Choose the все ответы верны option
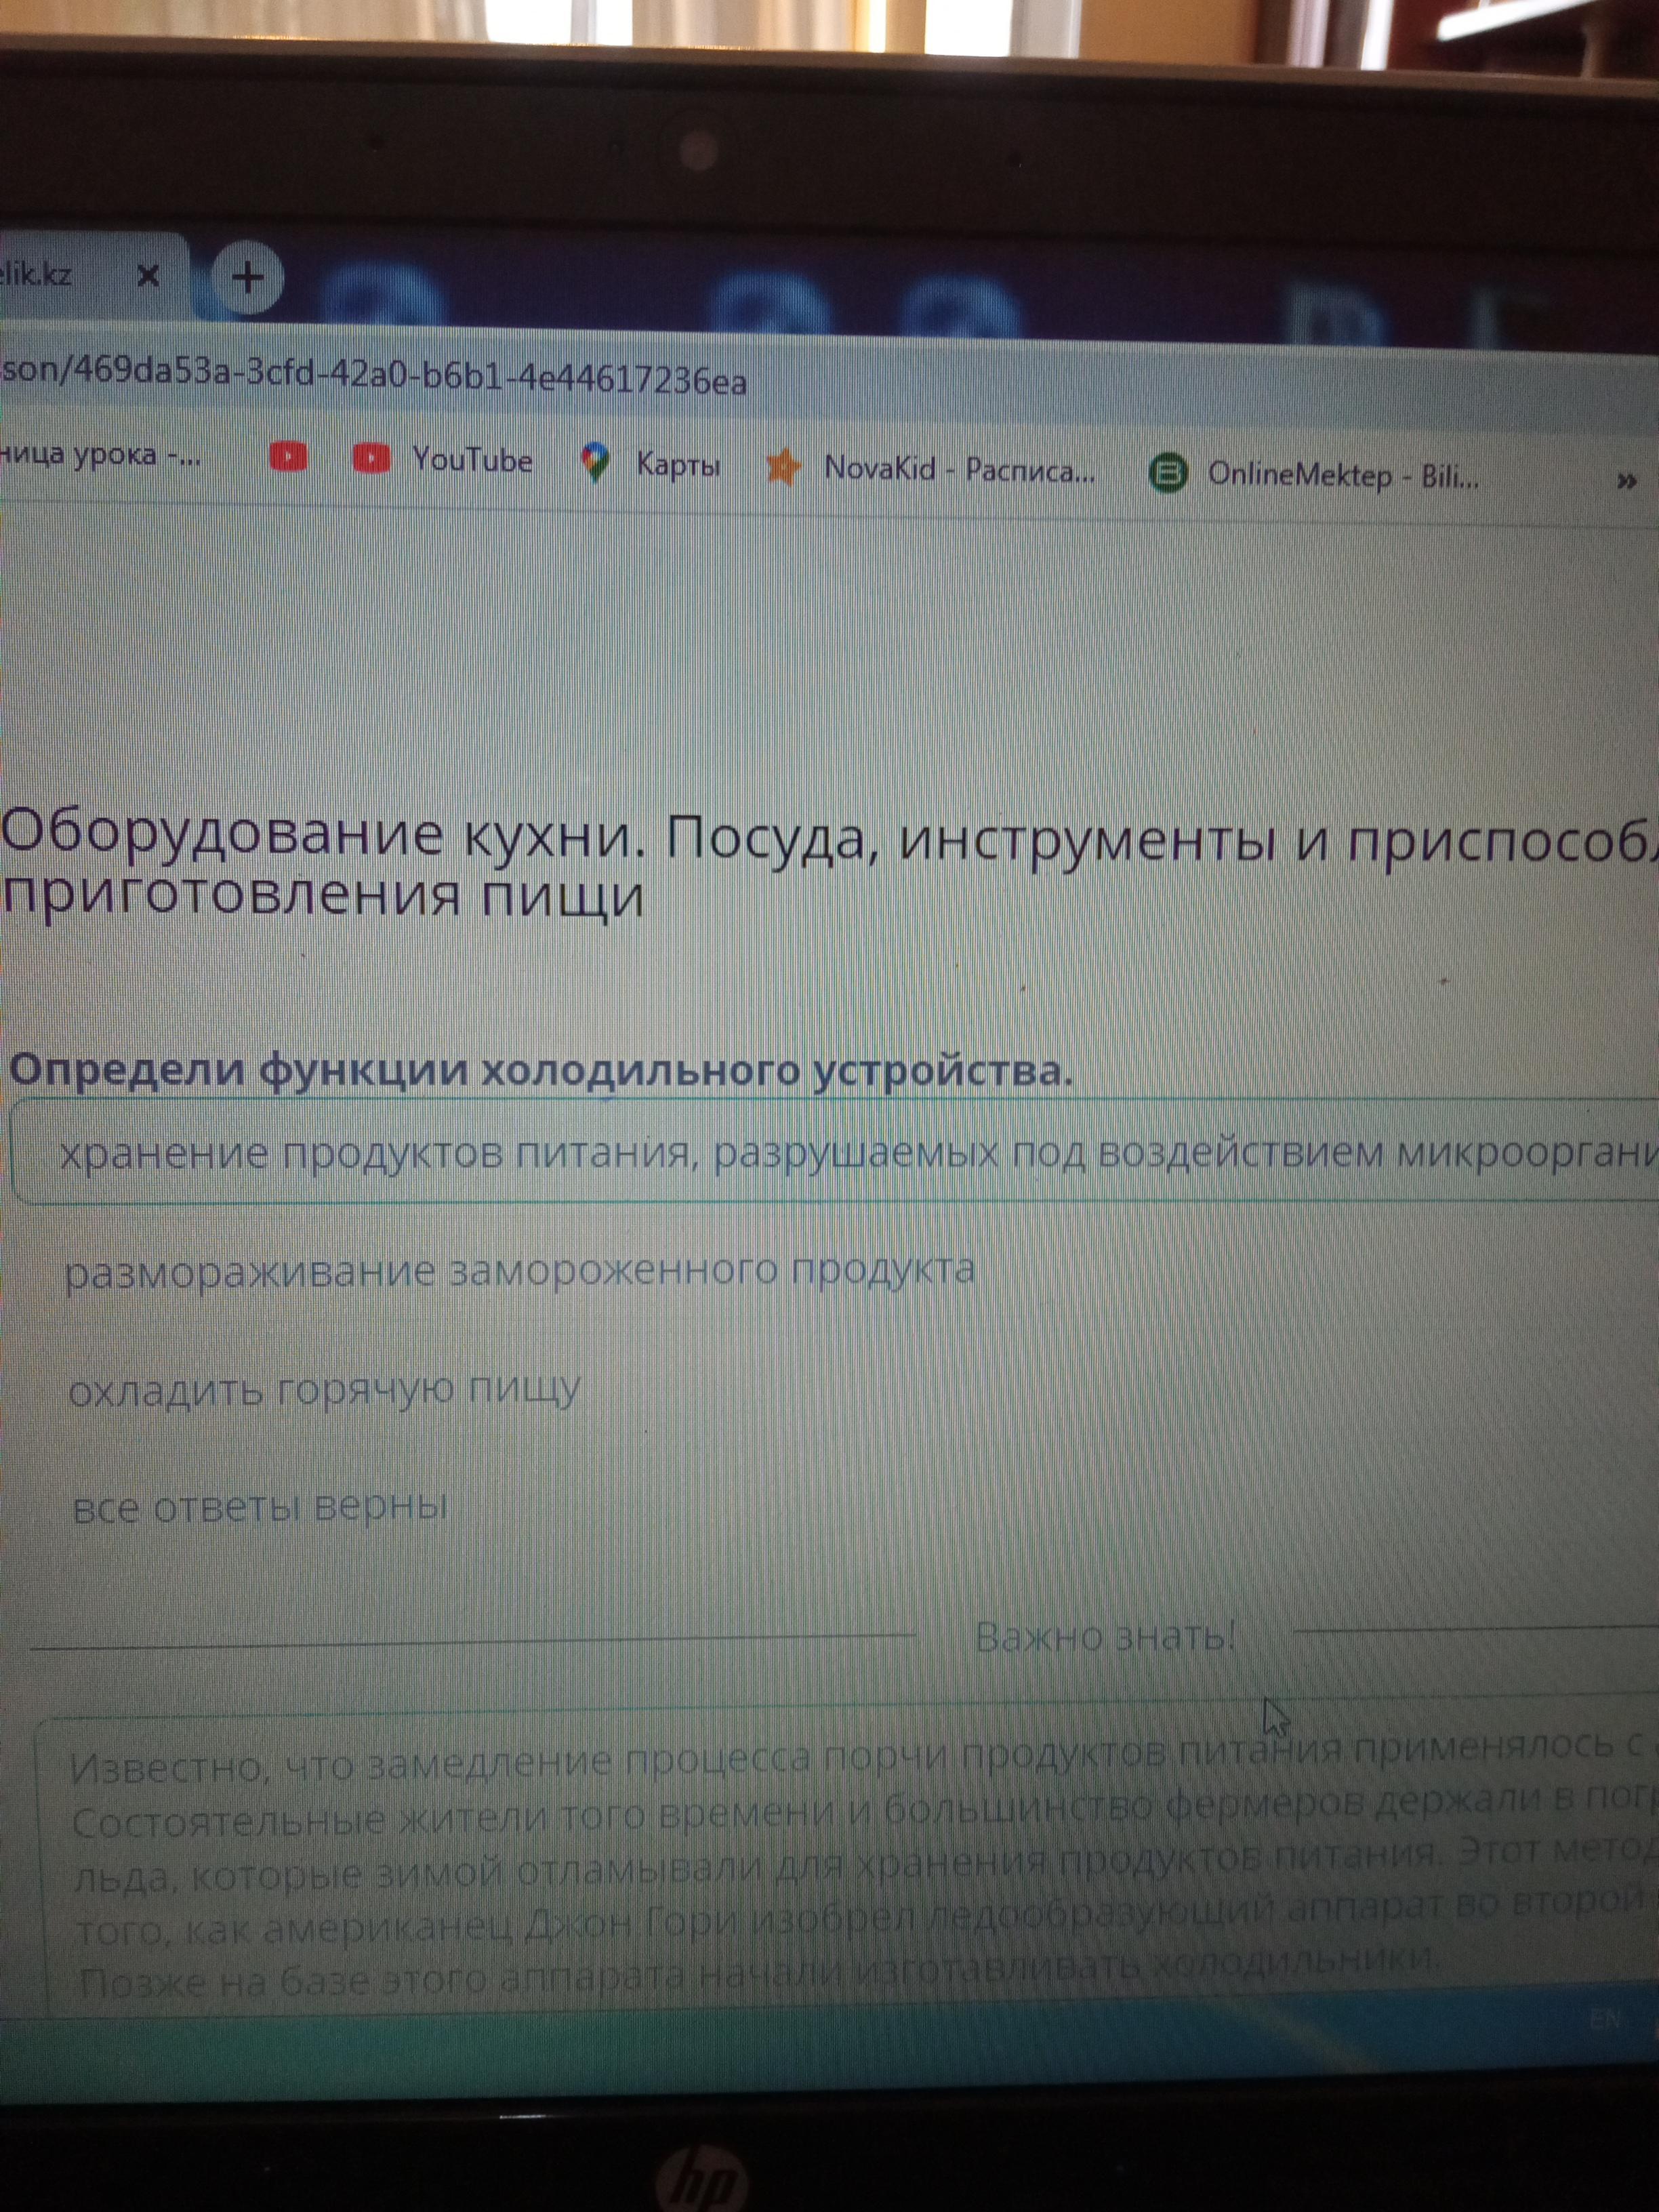 [260, 1506]
